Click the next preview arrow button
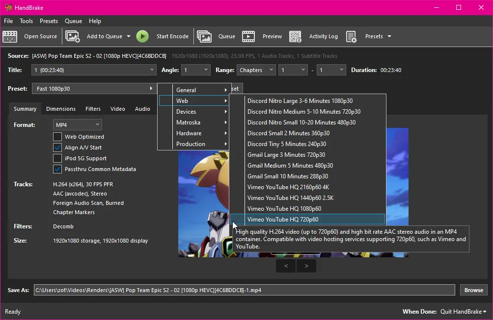Image resolution: width=493 pixels, height=320 pixels. (x=306, y=266)
